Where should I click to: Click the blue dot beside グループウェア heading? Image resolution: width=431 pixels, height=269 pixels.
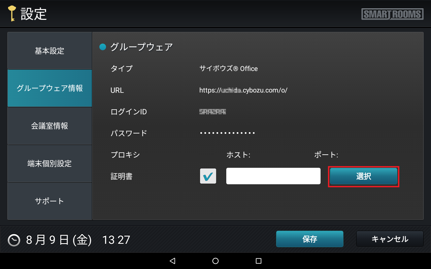coord(103,47)
